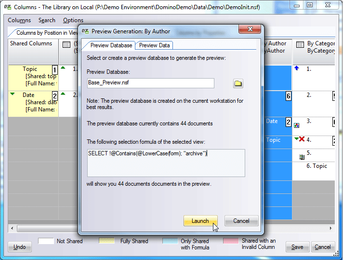Click the number 1 box beside Topic
This screenshot has width=343, height=260.
click(x=55, y=70)
